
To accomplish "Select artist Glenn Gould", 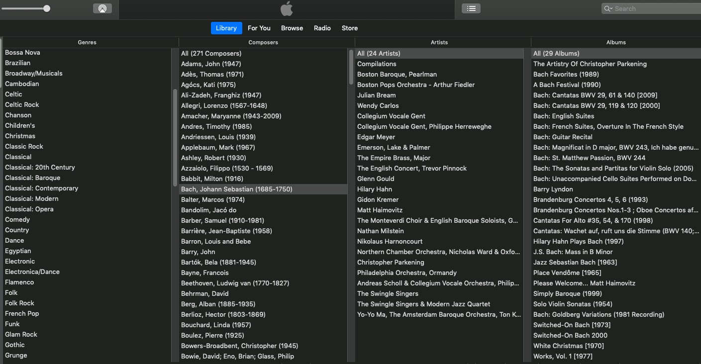I will tap(376, 179).
